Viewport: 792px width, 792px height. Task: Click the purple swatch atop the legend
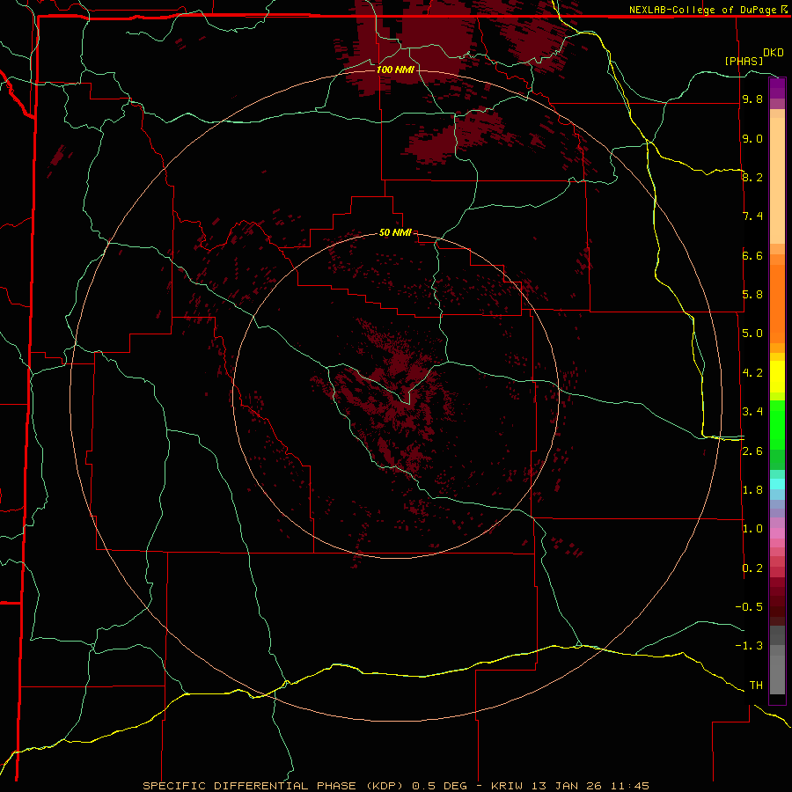(777, 88)
